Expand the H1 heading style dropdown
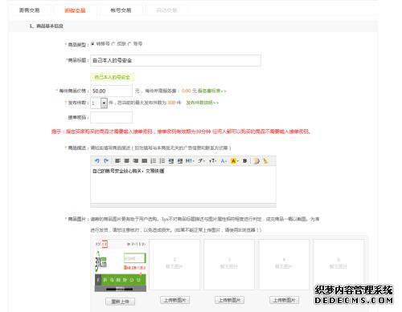 [190, 160]
